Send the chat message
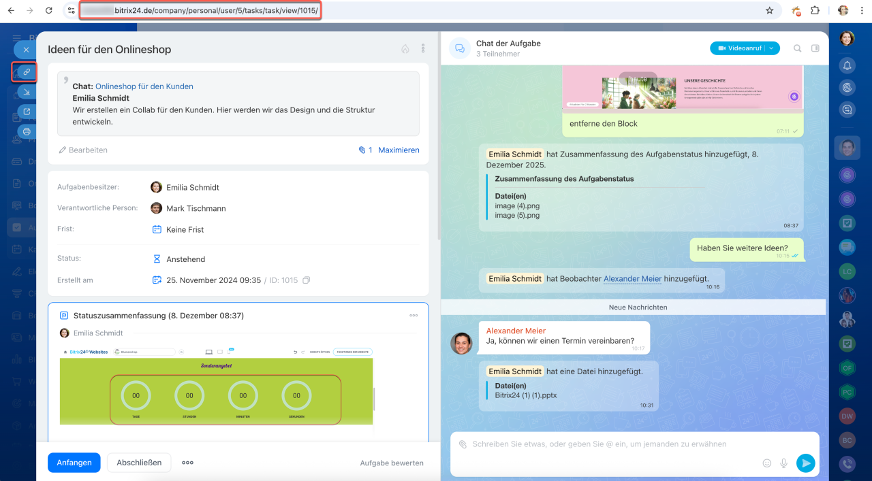 (x=806, y=463)
